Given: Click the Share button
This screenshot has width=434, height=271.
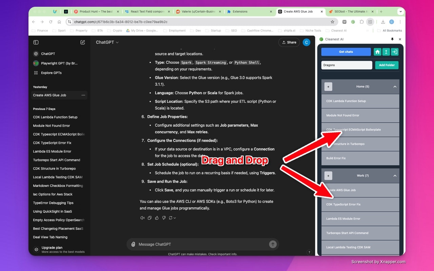Looking at the screenshot, I should 289,42.
